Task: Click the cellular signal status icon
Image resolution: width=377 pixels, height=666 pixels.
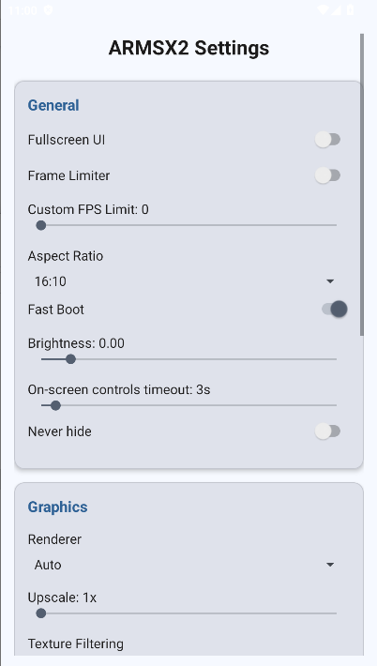Action: (337, 10)
